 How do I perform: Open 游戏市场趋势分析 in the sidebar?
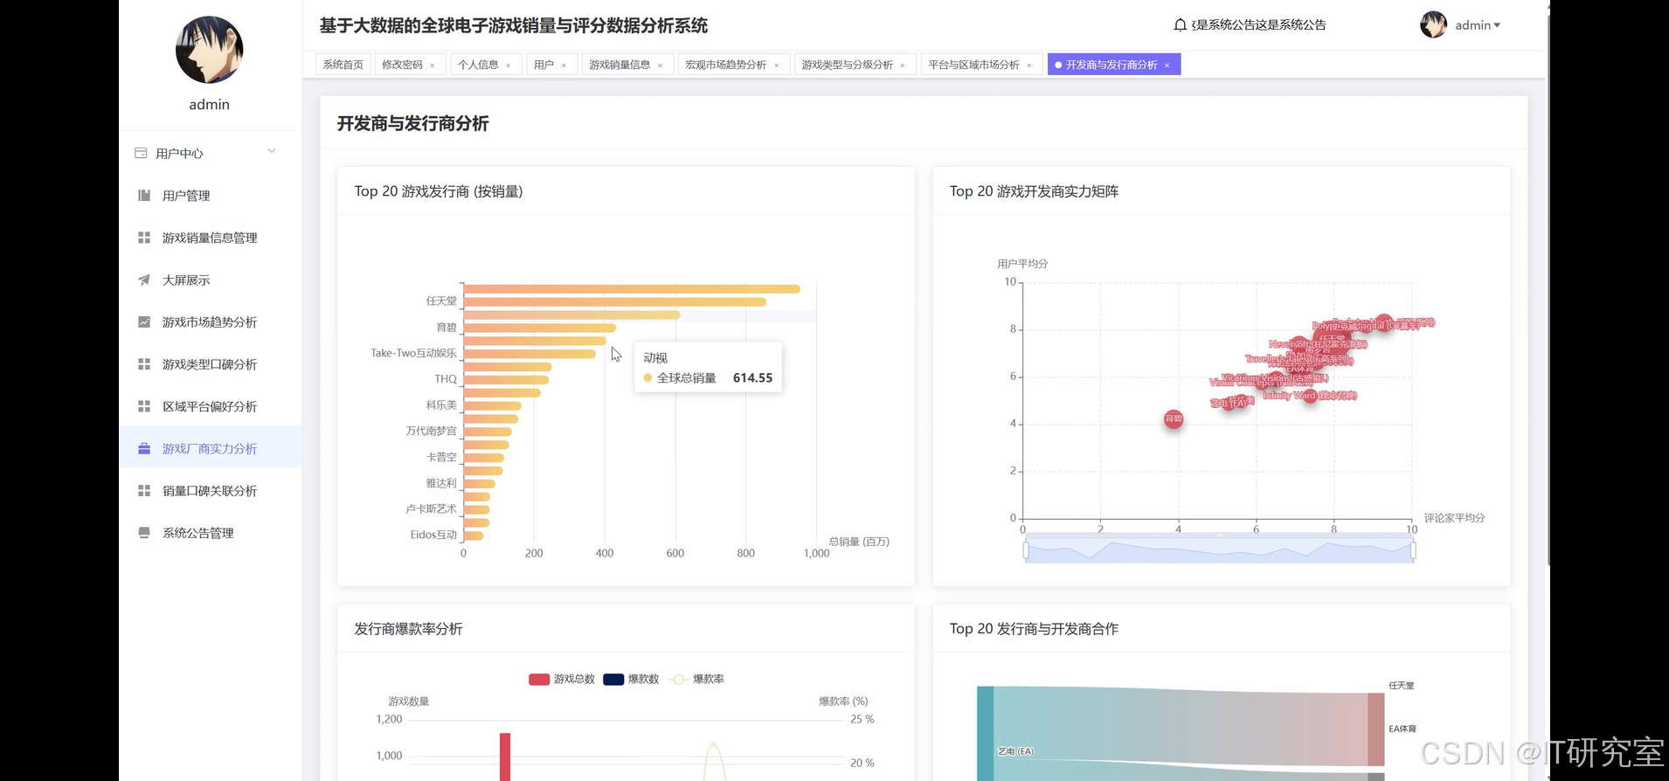click(211, 322)
